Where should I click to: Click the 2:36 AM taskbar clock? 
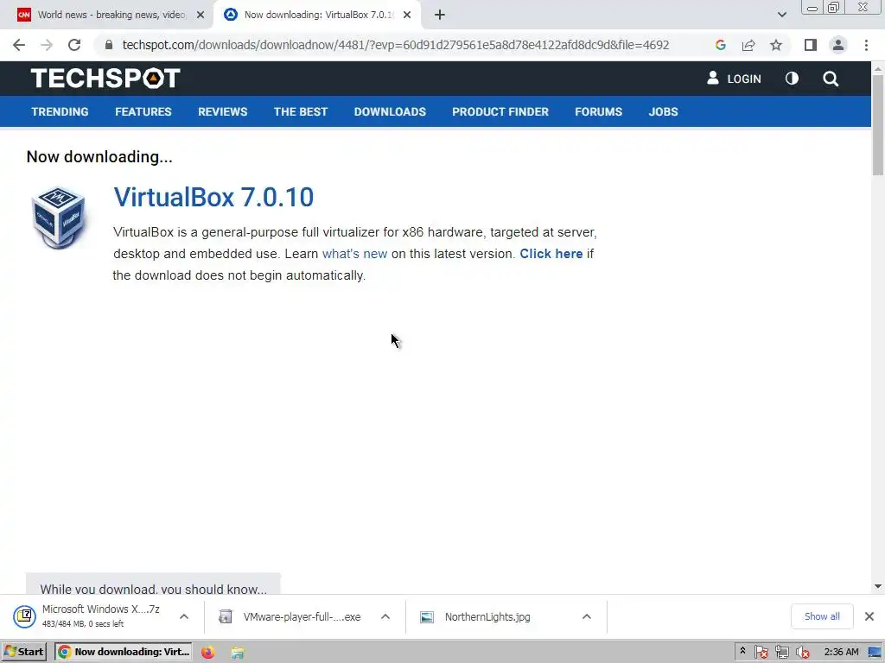[x=841, y=652]
